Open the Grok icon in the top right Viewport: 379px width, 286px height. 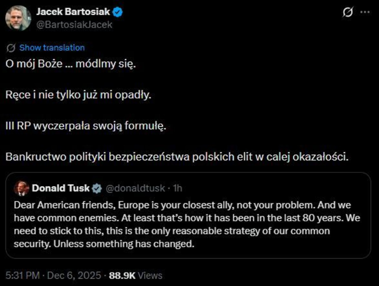pos(348,13)
